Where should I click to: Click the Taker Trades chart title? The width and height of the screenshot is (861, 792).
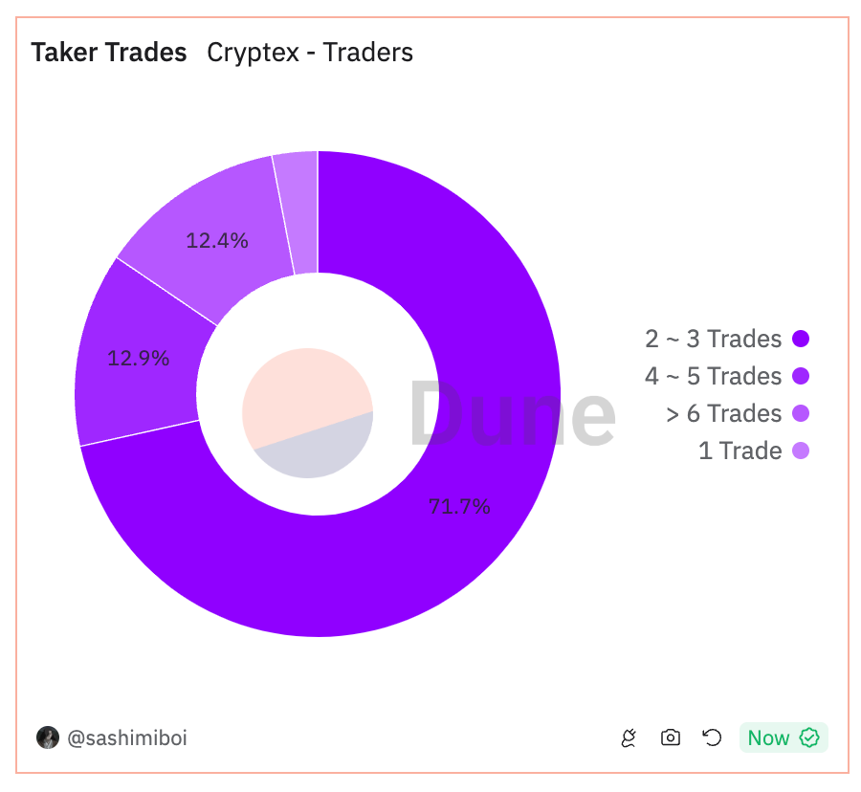click(x=109, y=52)
